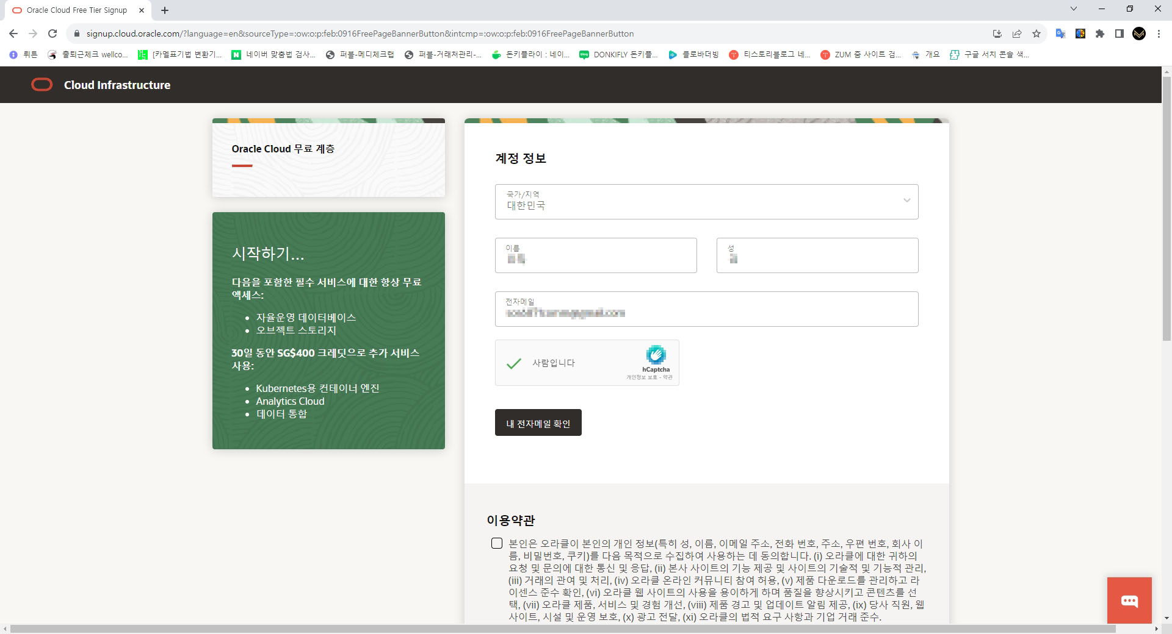Open the 카멜표기법 변환기 bookmark

pyautogui.click(x=180, y=54)
